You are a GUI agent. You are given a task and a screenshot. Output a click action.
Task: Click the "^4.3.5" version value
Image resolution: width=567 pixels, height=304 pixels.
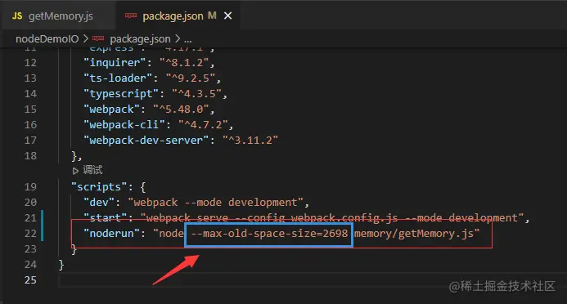pyautogui.click(x=196, y=94)
